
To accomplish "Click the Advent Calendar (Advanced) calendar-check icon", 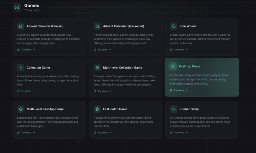I will click(x=97, y=26).
